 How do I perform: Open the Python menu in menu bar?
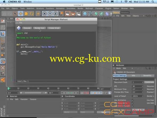point(116,9)
